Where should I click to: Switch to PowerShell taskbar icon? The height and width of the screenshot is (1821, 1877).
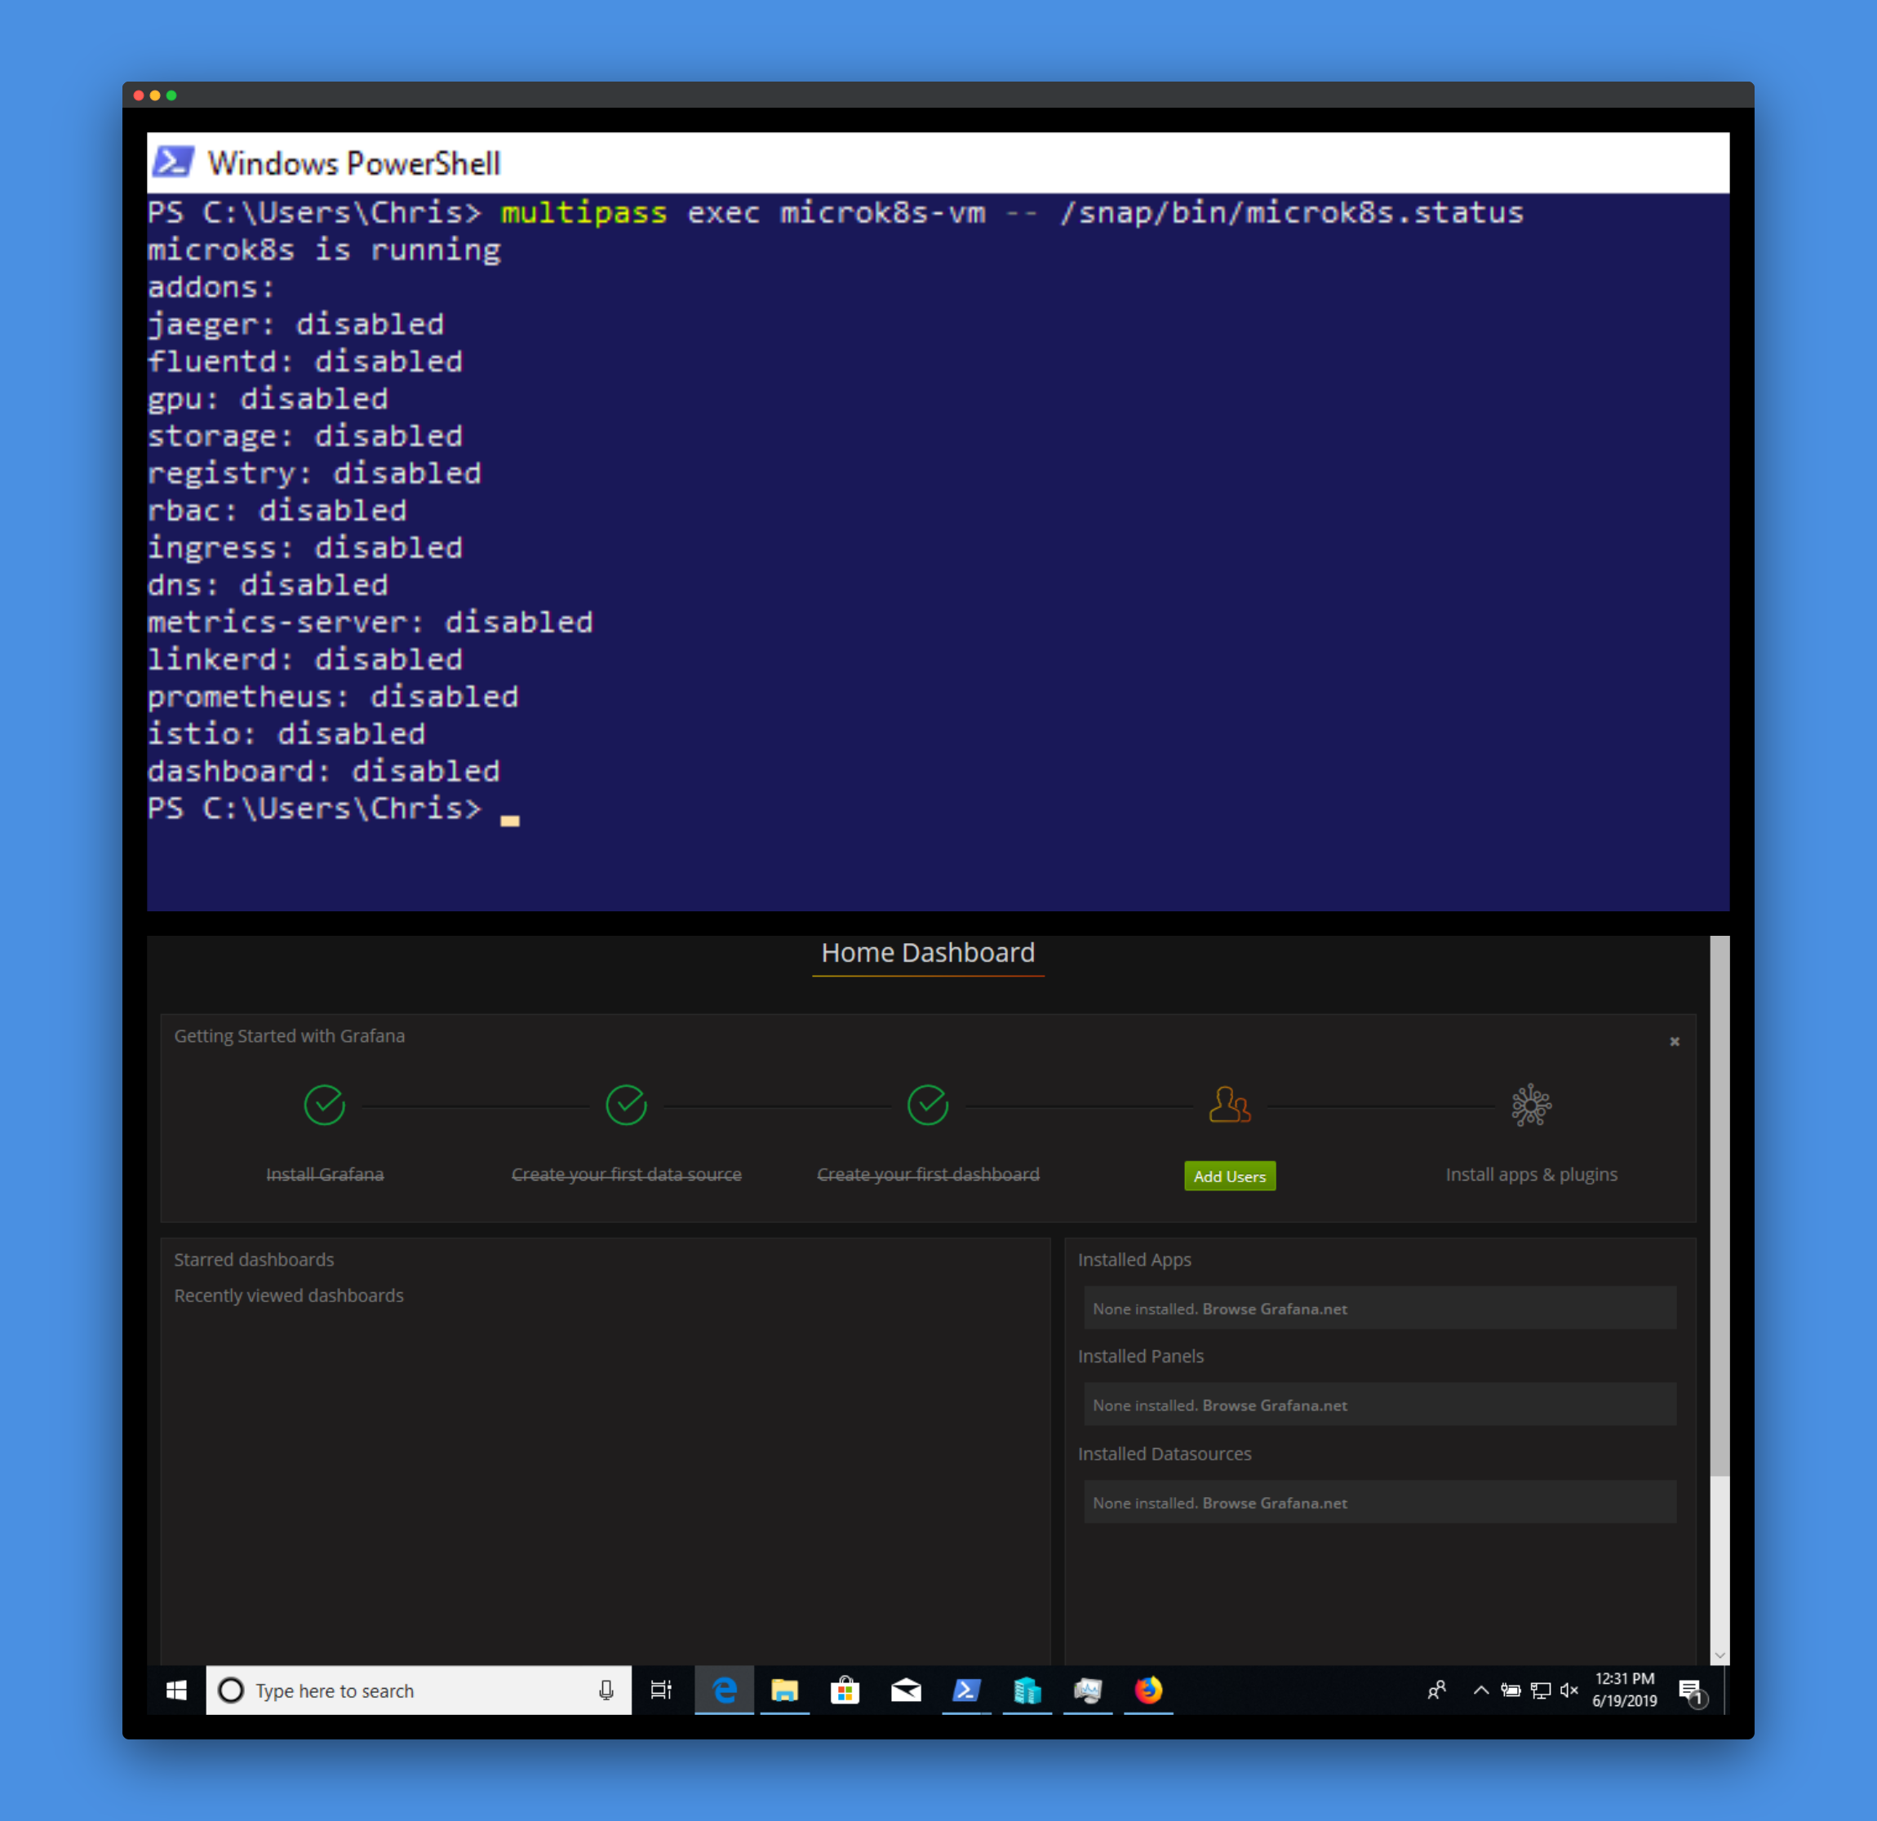(965, 1690)
